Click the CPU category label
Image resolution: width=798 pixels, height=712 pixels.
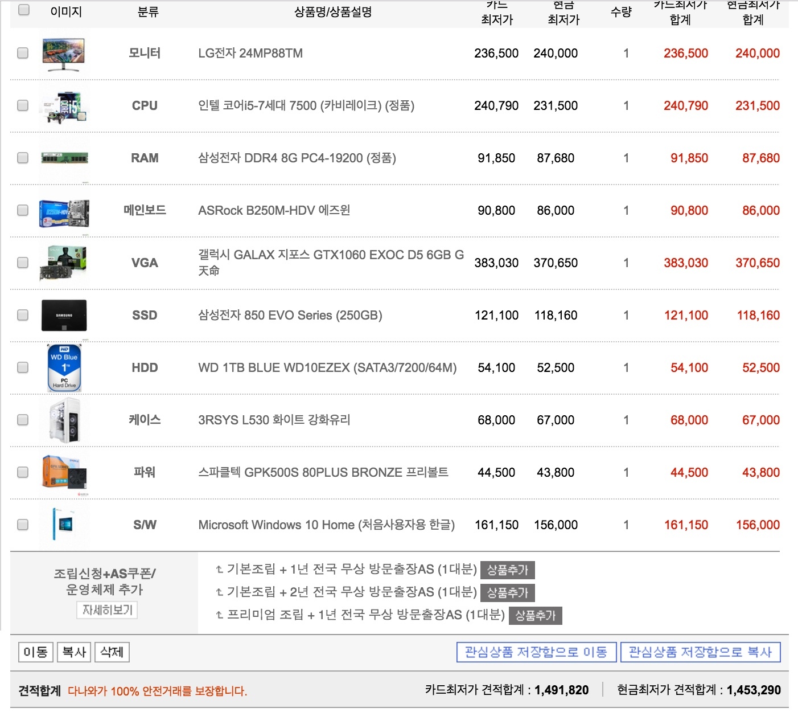click(145, 105)
